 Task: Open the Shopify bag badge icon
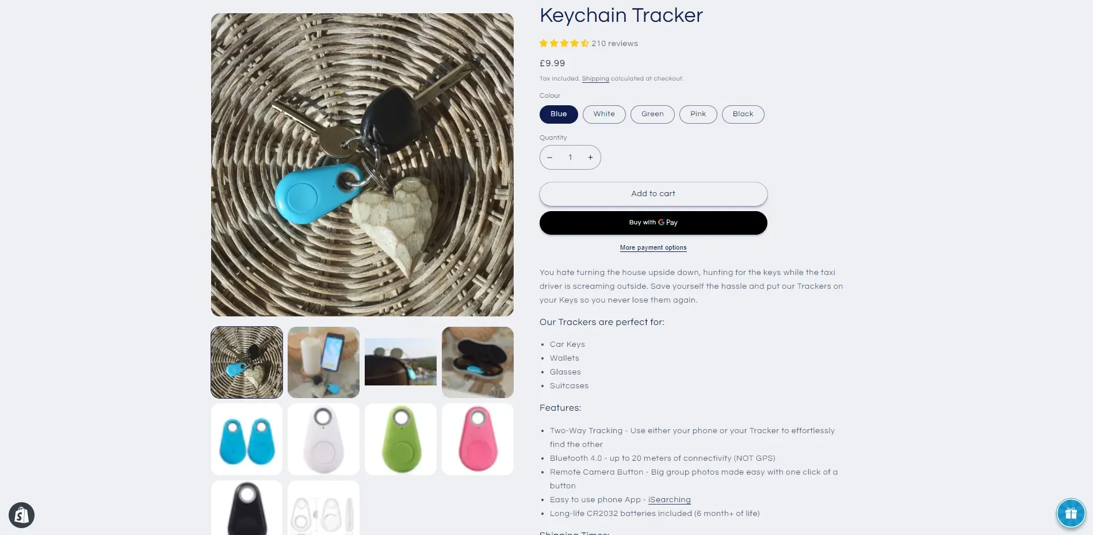[x=21, y=515]
